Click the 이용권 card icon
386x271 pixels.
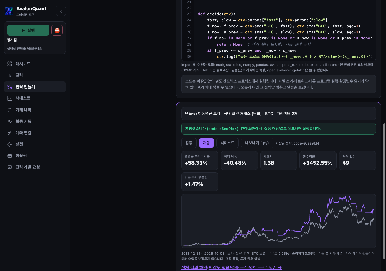10,156
